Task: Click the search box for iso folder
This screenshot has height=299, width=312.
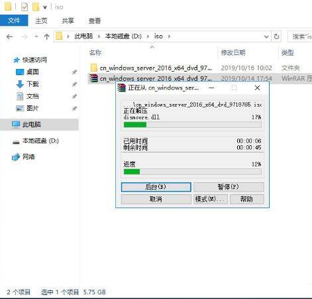Action: (300, 36)
